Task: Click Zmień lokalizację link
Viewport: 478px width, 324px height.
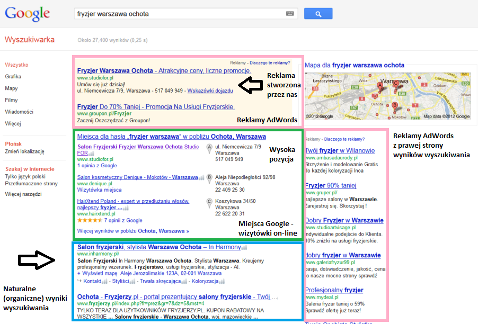Action: click(24, 151)
